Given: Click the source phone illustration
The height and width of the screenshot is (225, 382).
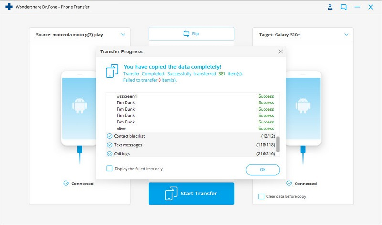Looking at the screenshot, I should coord(79,108).
